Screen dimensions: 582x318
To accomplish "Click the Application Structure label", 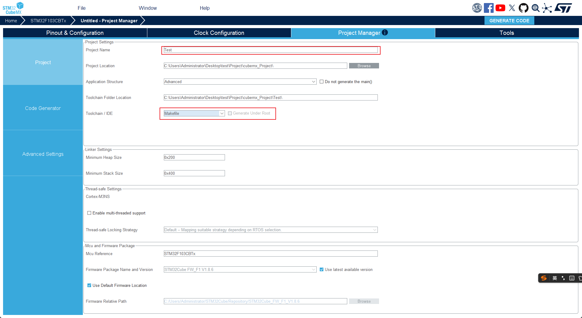I will (104, 82).
